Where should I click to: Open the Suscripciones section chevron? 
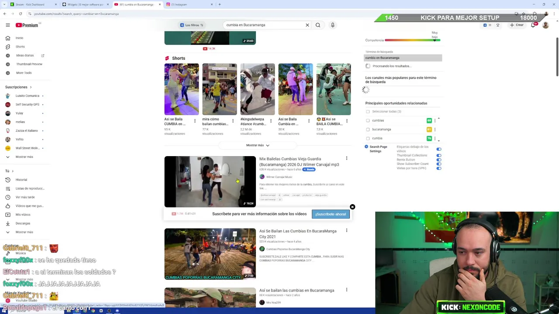[31, 87]
